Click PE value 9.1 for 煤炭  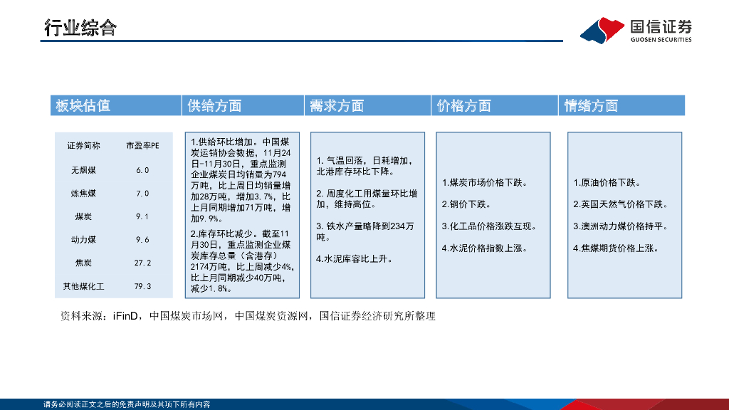coord(142,216)
